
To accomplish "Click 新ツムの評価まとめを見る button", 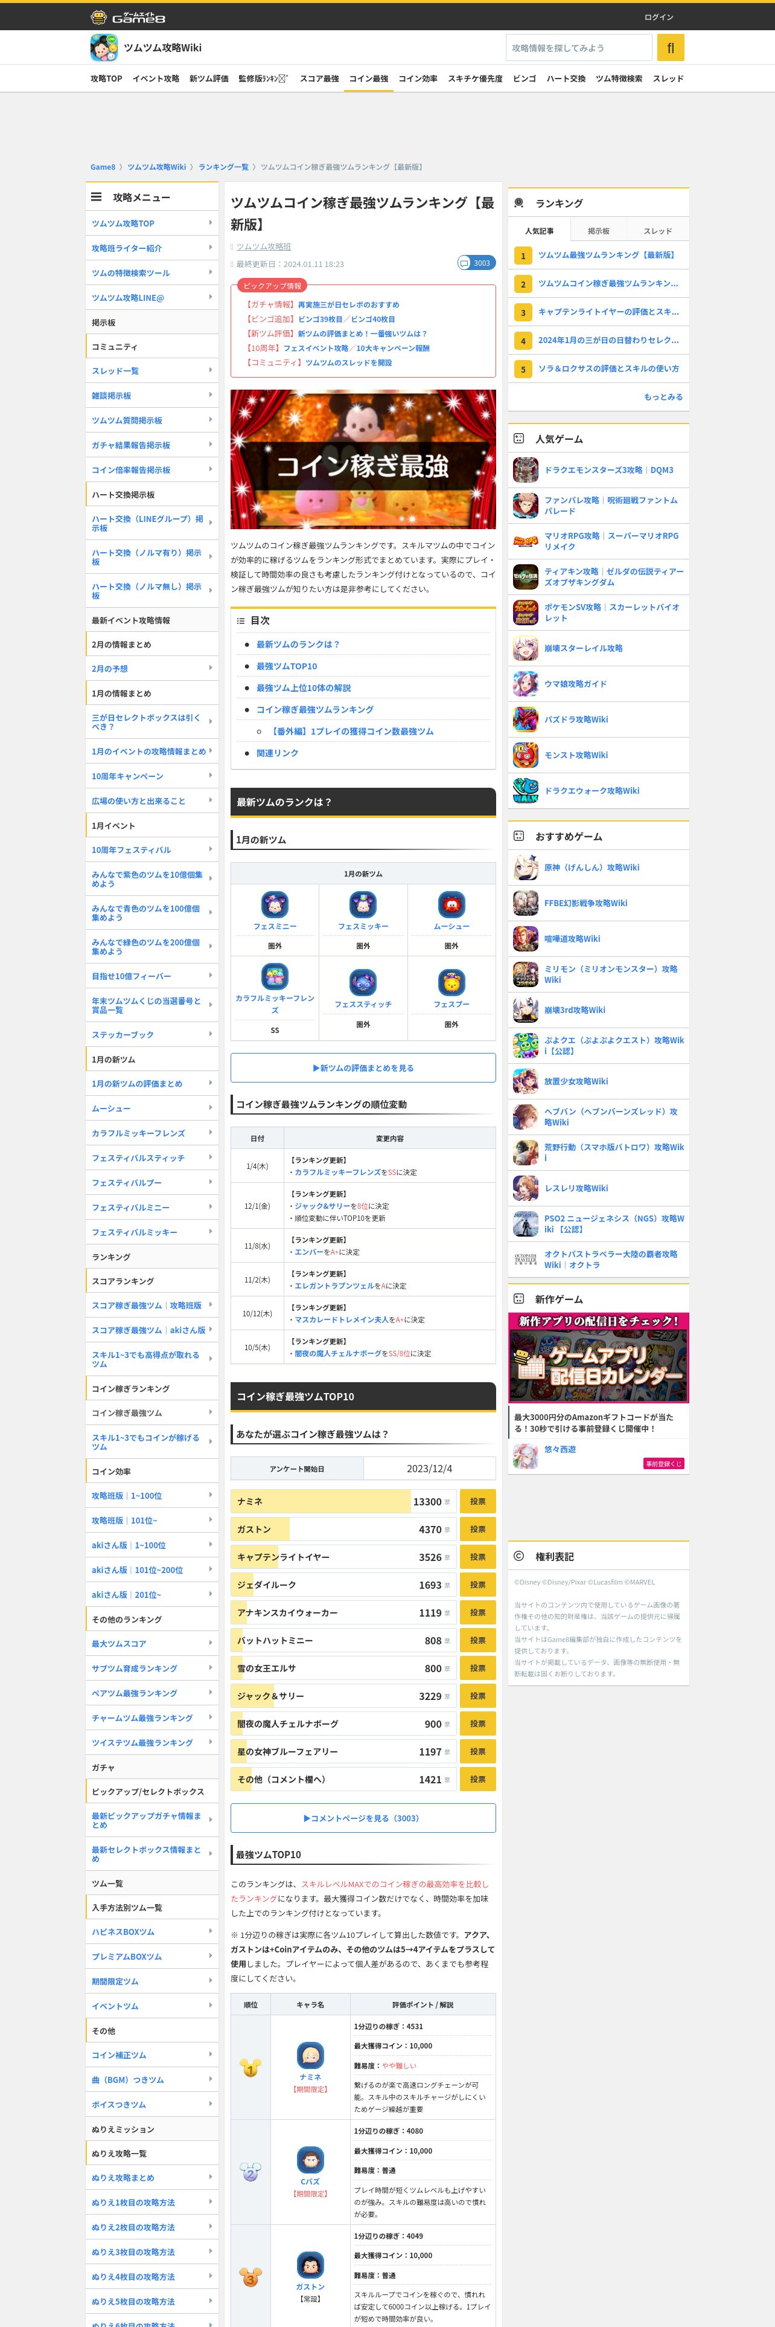I will pos(363,1067).
